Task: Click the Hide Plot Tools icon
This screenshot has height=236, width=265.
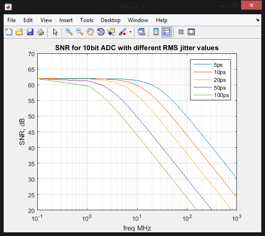Action: coord(181,32)
